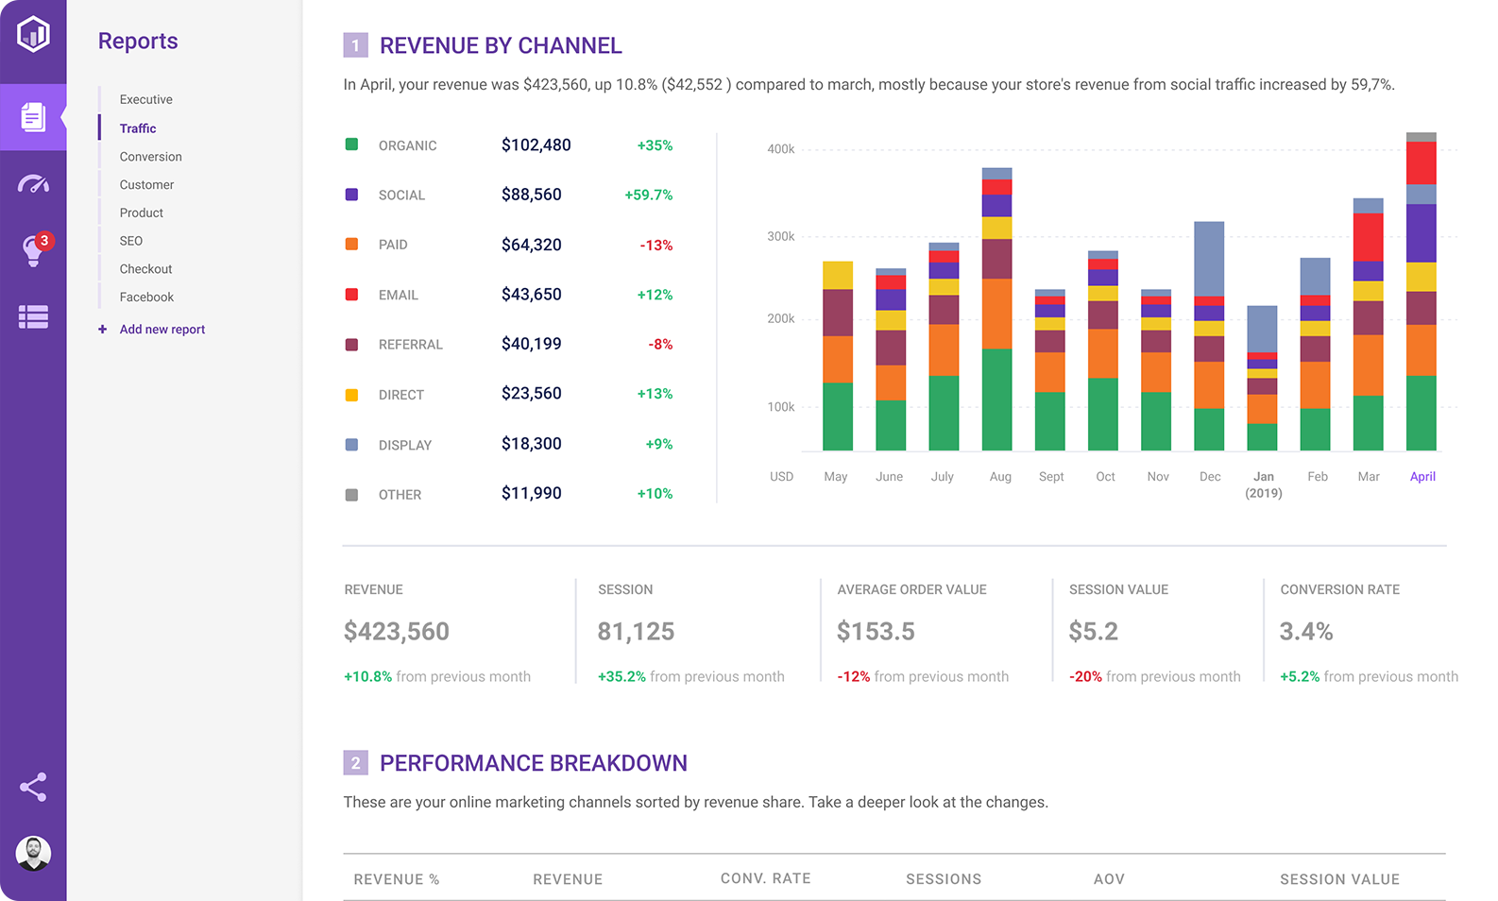Click the red Email legend swatch
Image resolution: width=1498 pixels, height=901 pixels.
tap(351, 295)
